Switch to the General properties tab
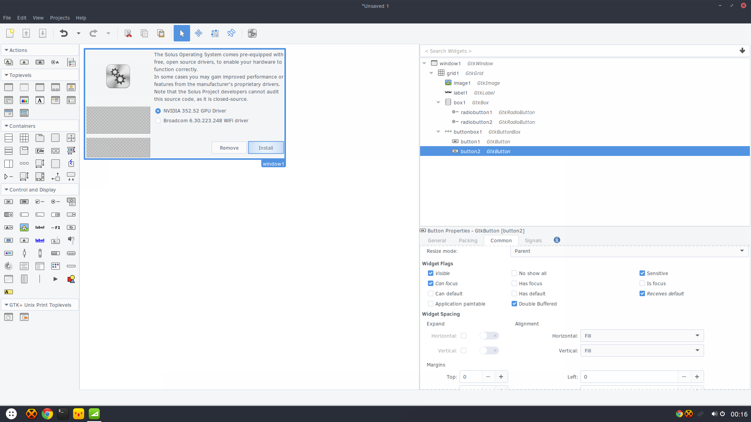The width and height of the screenshot is (751, 422). 437,240
